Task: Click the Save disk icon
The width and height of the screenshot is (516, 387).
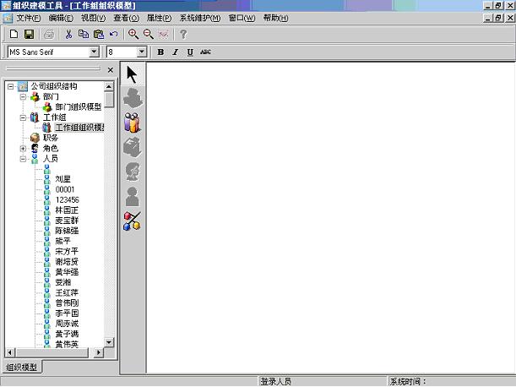Action: [29, 34]
